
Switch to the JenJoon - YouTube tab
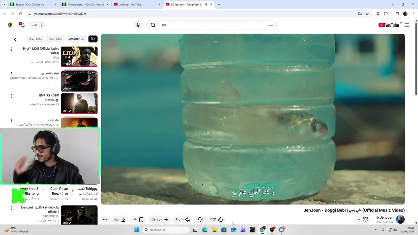[x=137, y=5]
